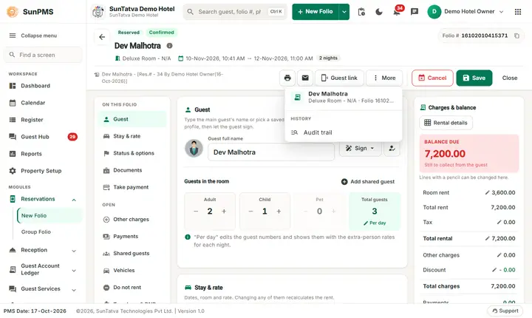Edit the Discount pencil icon
This screenshot has height=318, width=532.
[x=494, y=270]
